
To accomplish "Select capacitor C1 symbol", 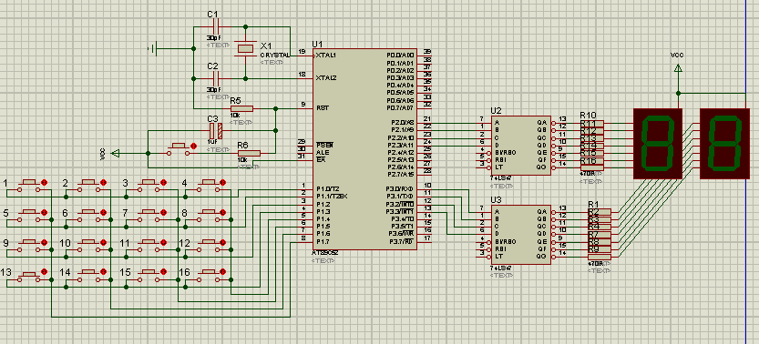I will click(x=216, y=25).
